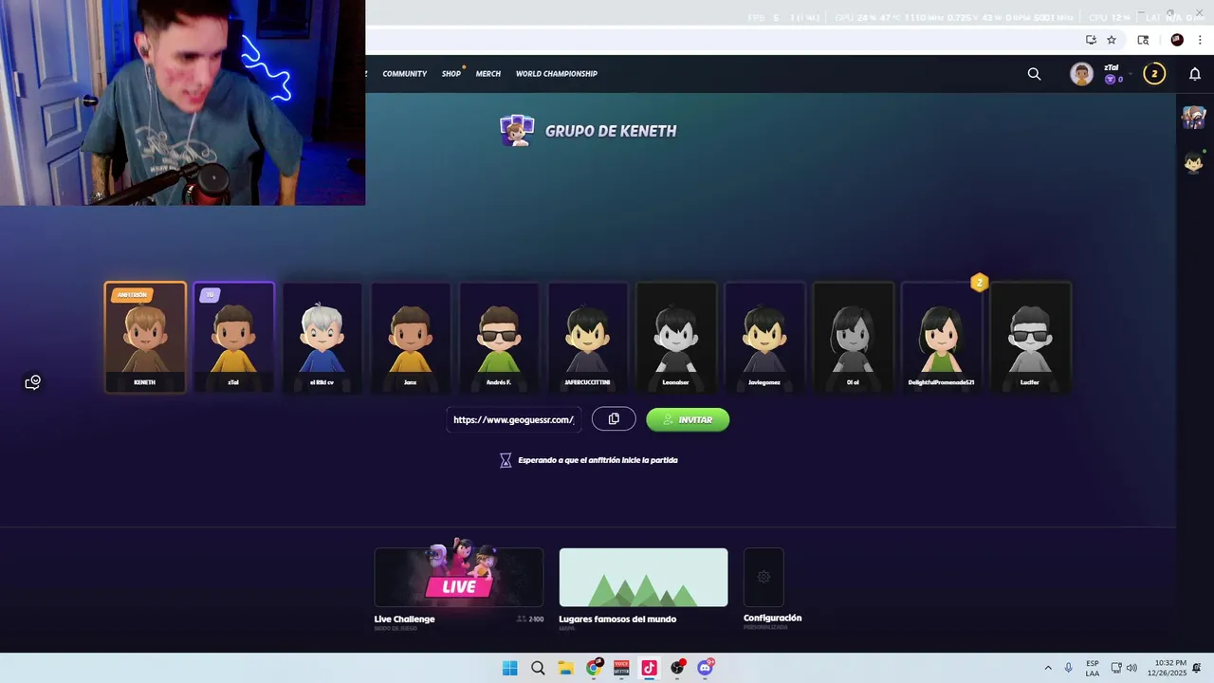Open the GeoGuessr search magnifier

(x=1034, y=74)
